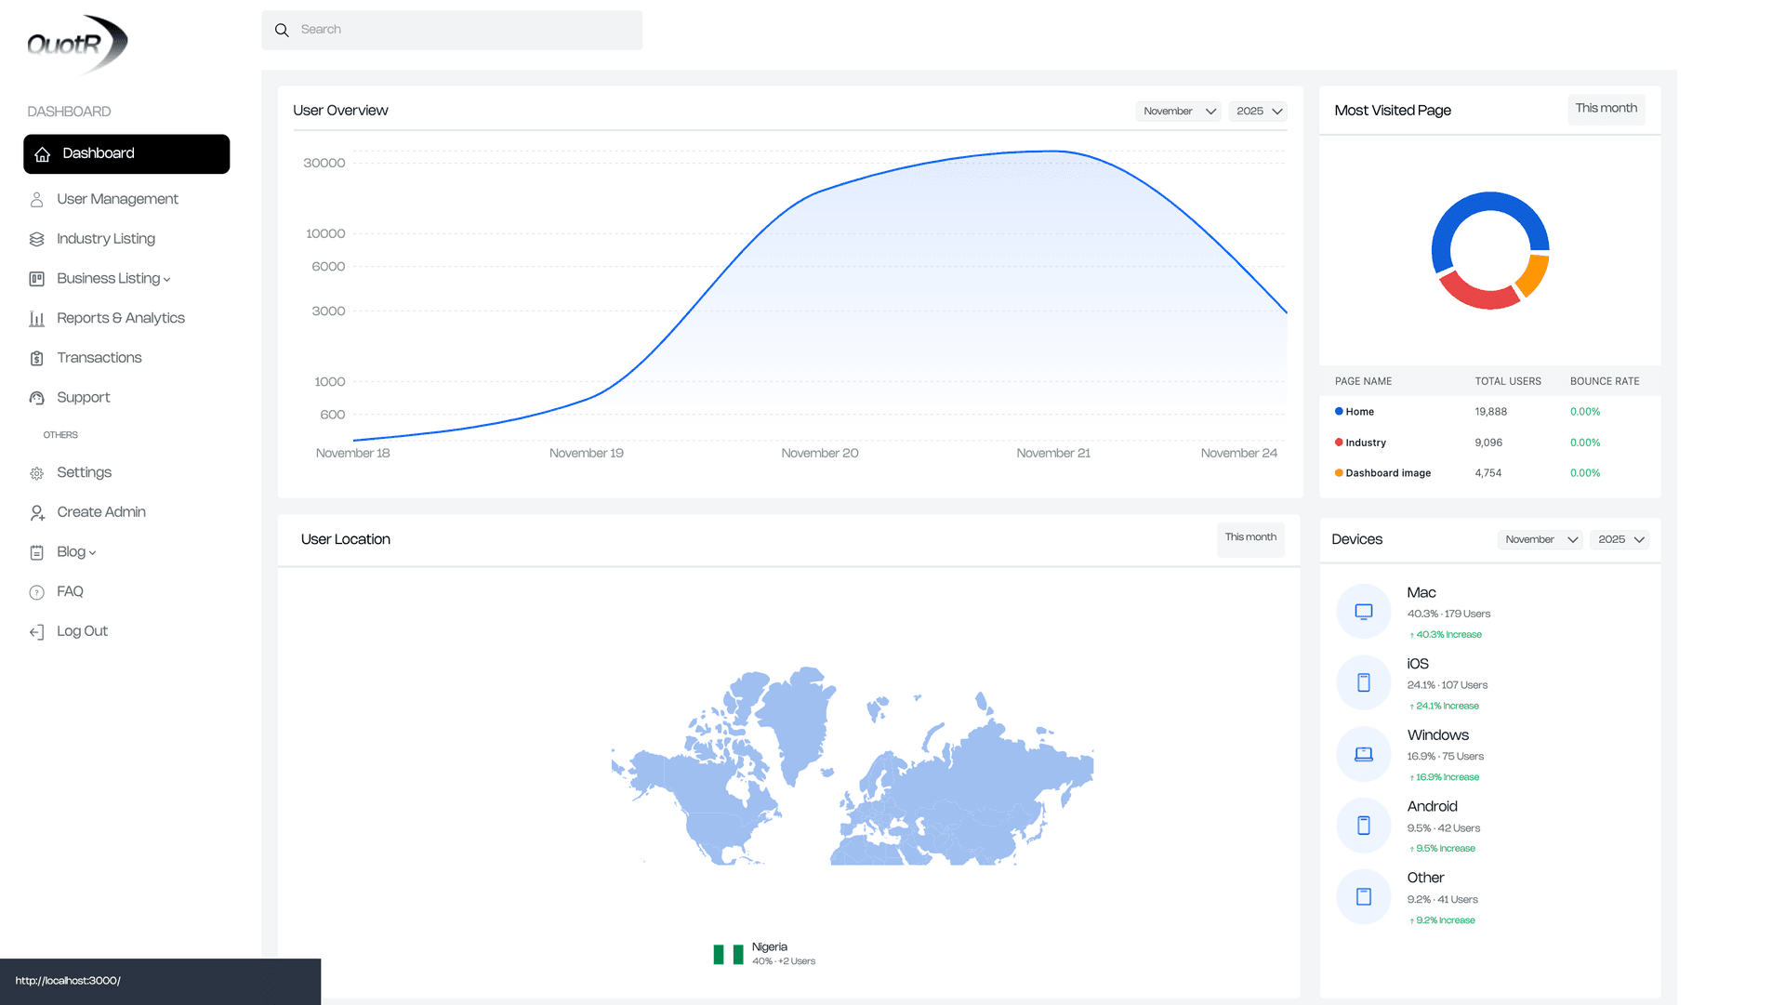The width and height of the screenshot is (1785, 1005).
Task: Open Support using the headset icon
Action: pos(36,398)
